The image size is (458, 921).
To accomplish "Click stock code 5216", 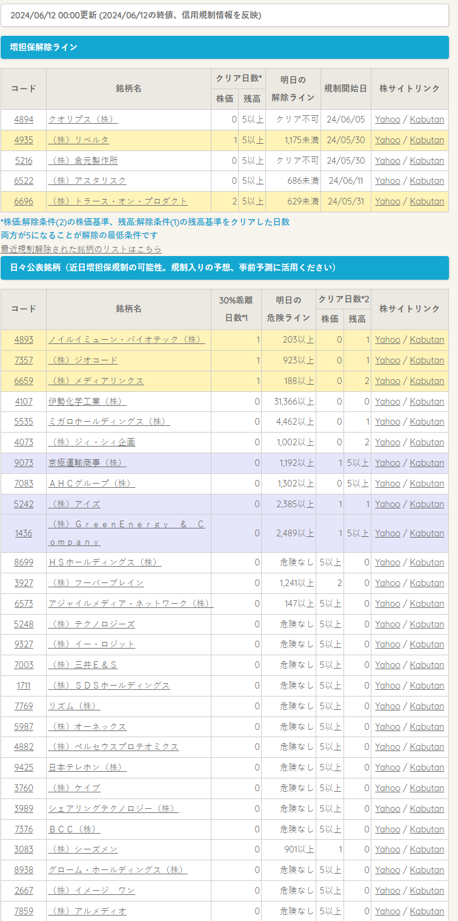I will pyautogui.click(x=24, y=161).
